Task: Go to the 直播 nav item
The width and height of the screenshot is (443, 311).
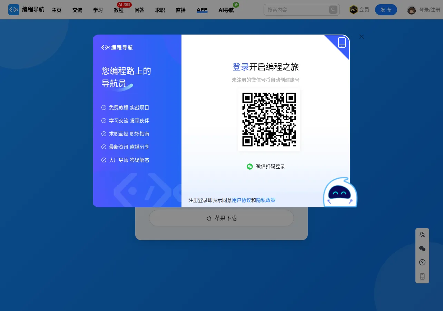Action: (x=181, y=10)
